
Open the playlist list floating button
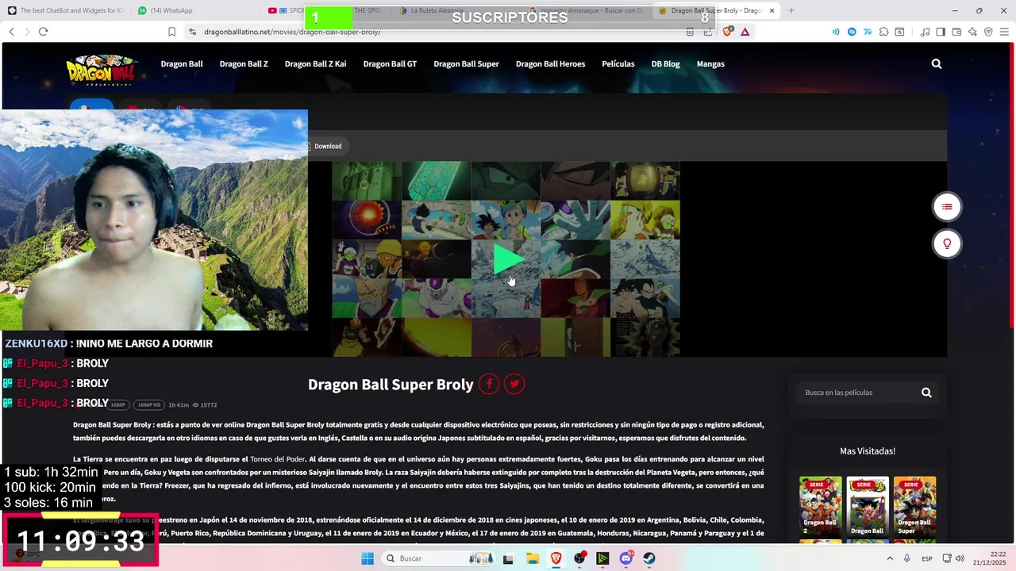tap(947, 206)
